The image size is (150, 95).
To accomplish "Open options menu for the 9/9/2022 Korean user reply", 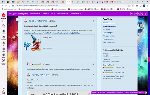I will [94, 75].
